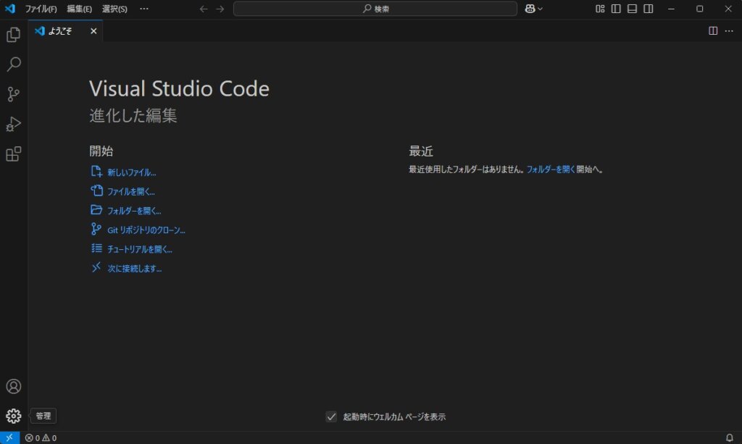This screenshot has width=742, height=444.
Task: Open the ファイル(F) menu
Action: pos(41,9)
